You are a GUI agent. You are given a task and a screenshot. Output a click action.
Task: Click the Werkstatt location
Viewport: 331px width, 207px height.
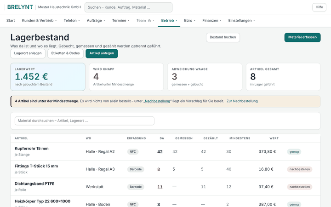coord(95,187)
